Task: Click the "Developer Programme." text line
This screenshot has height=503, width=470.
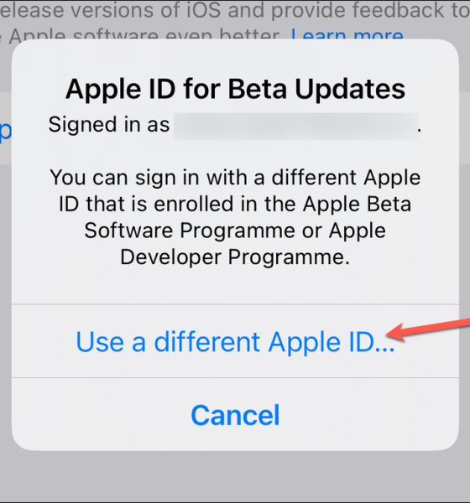Action: click(x=235, y=257)
